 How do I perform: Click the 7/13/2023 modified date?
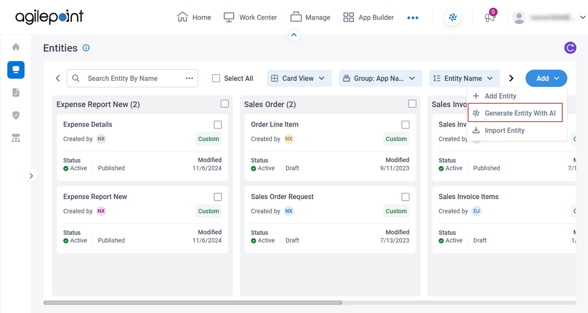click(395, 240)
